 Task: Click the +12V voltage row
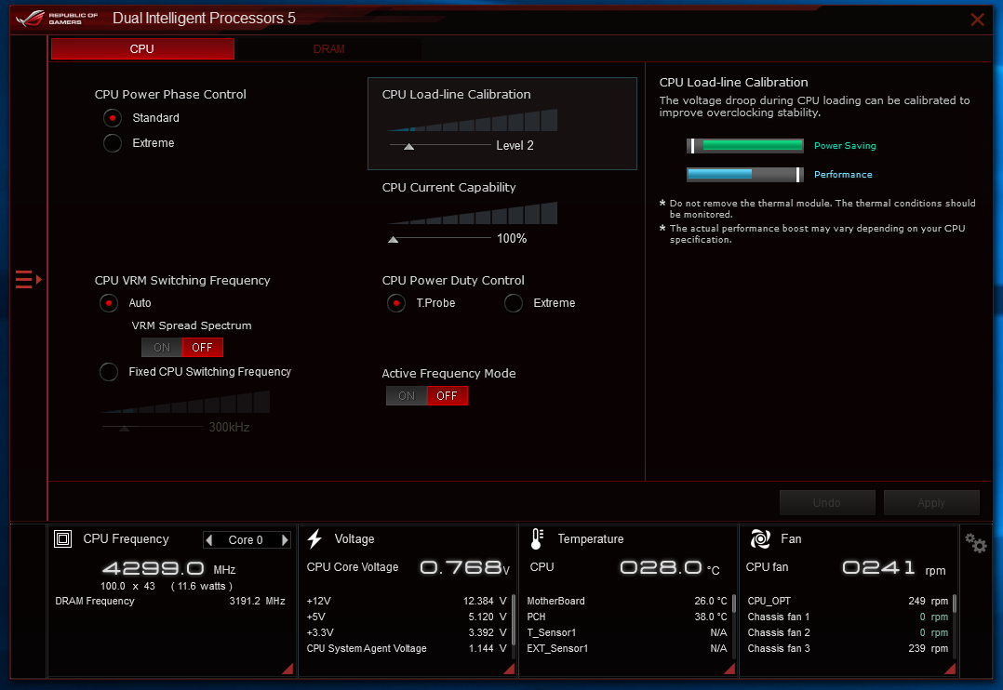coord(407,601)
